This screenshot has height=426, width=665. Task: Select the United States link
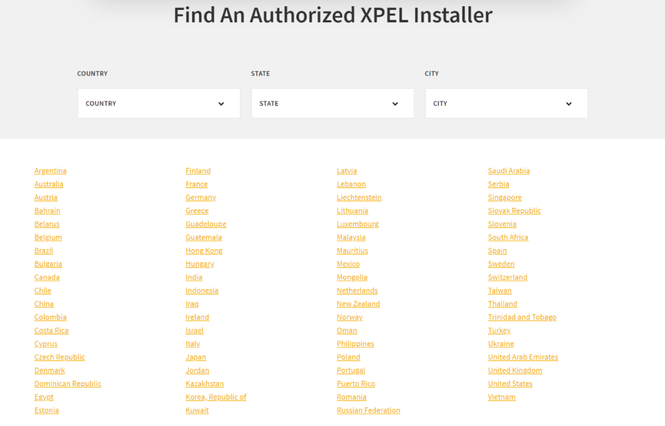click(510, 384)
